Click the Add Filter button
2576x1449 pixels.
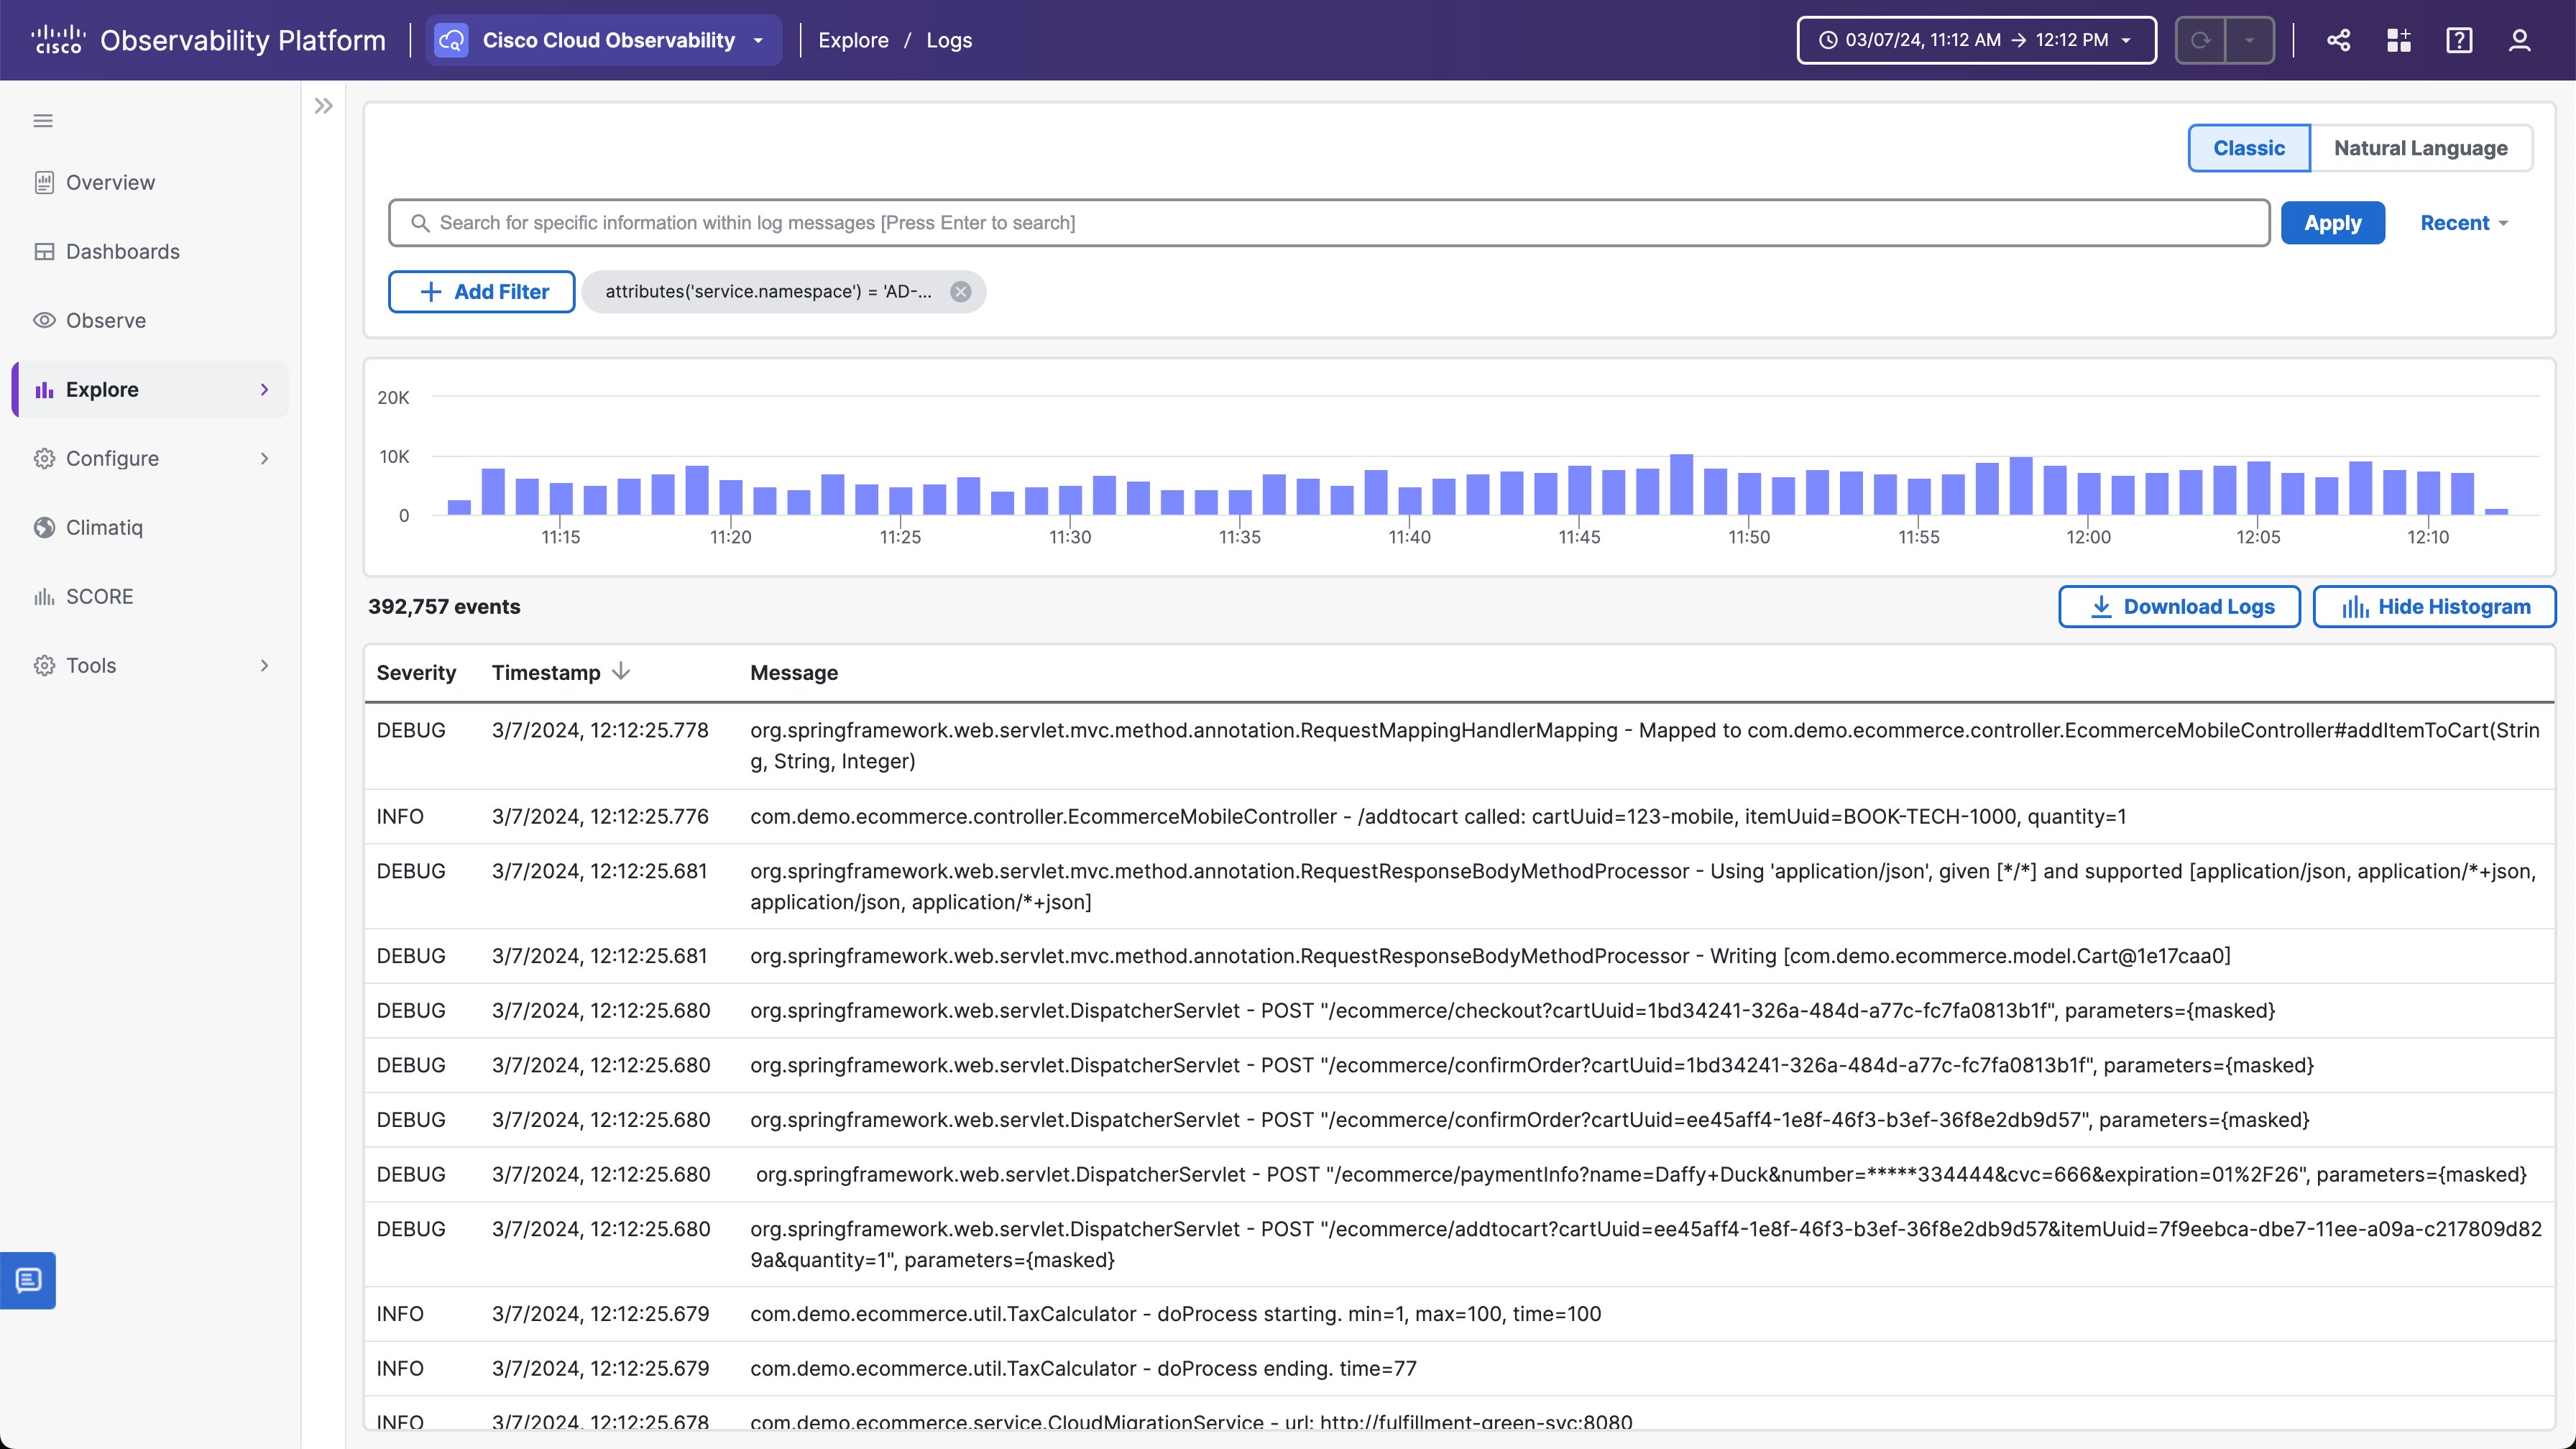point(481,291)
